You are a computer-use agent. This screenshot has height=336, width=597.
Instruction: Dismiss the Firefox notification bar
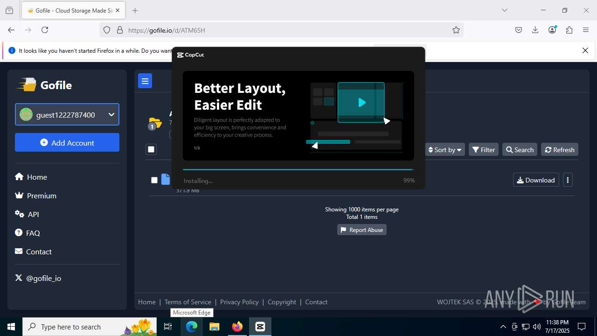pyautogui.click(x=585, y=50)
